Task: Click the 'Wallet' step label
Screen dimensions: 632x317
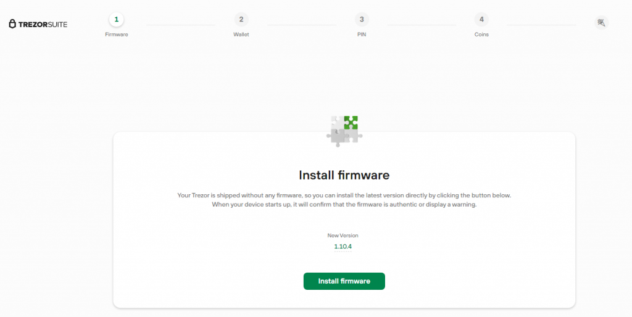Action: (241, 35)
